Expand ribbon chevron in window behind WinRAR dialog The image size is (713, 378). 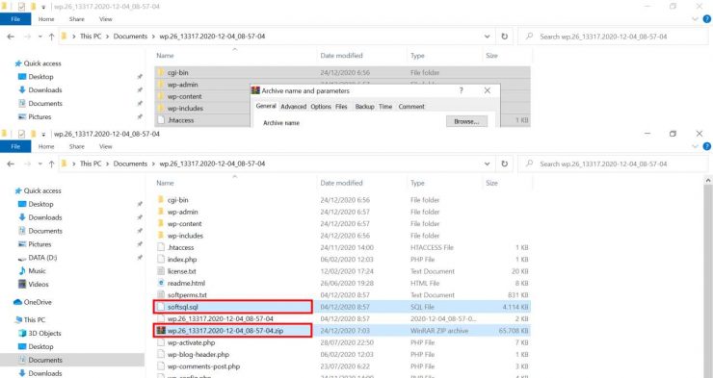pyautogui.click(x=695, y=19)
